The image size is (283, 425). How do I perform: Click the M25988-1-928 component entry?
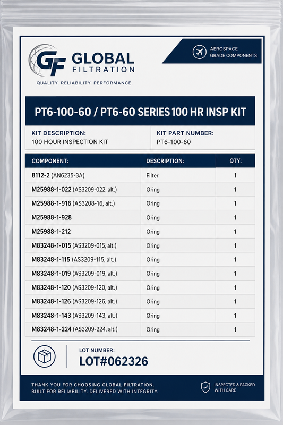[52, 217]
